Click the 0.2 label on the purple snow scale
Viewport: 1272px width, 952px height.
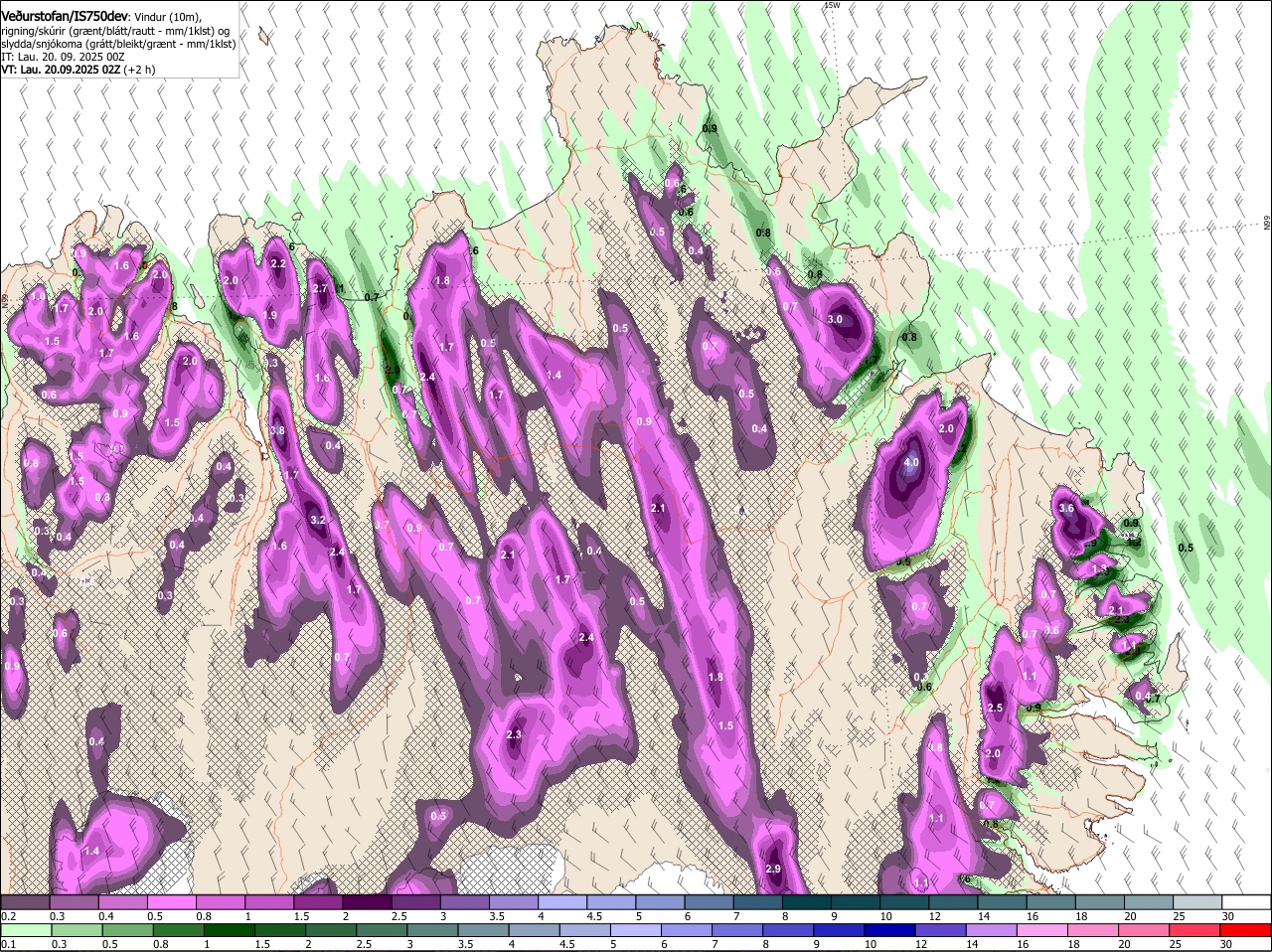pyautogui.click(x=8, y=915)
